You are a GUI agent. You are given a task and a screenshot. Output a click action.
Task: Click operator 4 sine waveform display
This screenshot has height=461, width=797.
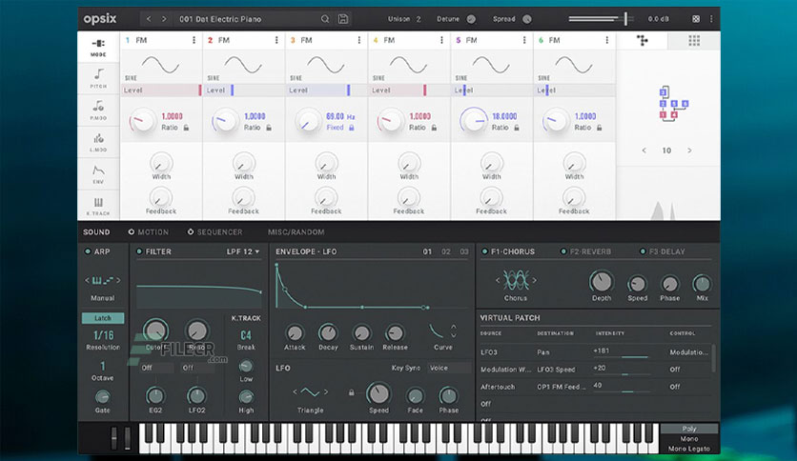coord(408,65)
